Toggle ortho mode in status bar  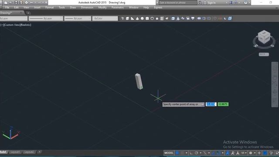pos(191,153)
